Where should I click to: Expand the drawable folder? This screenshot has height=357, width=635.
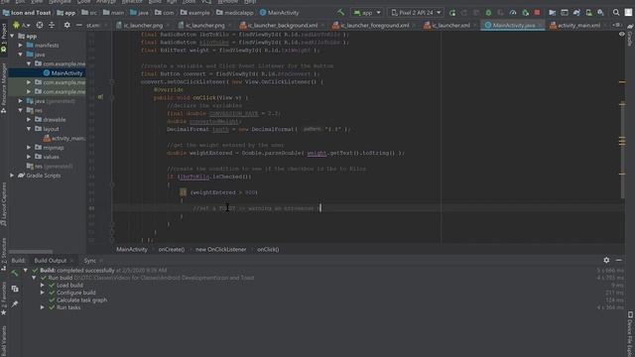(29, 120)
